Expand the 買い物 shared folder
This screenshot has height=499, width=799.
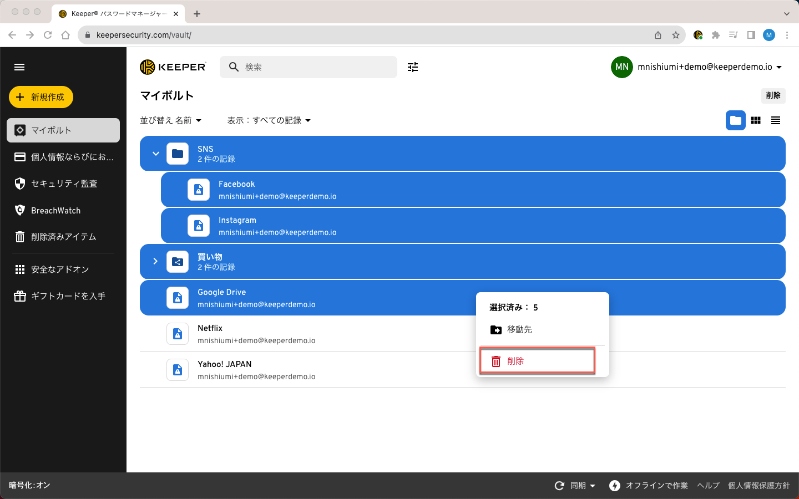pyautogui.click(x=155, y=261)
